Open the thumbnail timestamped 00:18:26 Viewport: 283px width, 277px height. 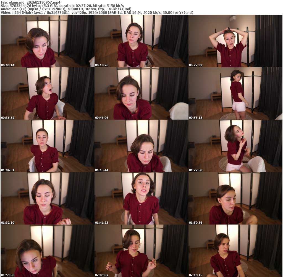(141, 41)
